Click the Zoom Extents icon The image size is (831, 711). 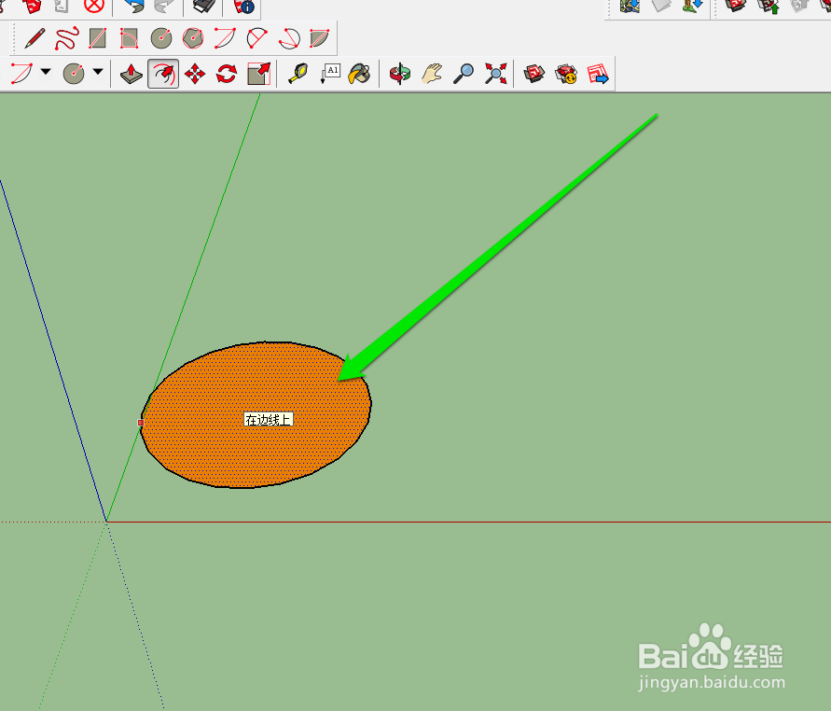coord(495,74)
